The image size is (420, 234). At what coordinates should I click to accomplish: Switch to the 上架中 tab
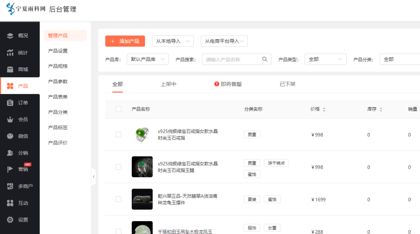click(168, 84)
